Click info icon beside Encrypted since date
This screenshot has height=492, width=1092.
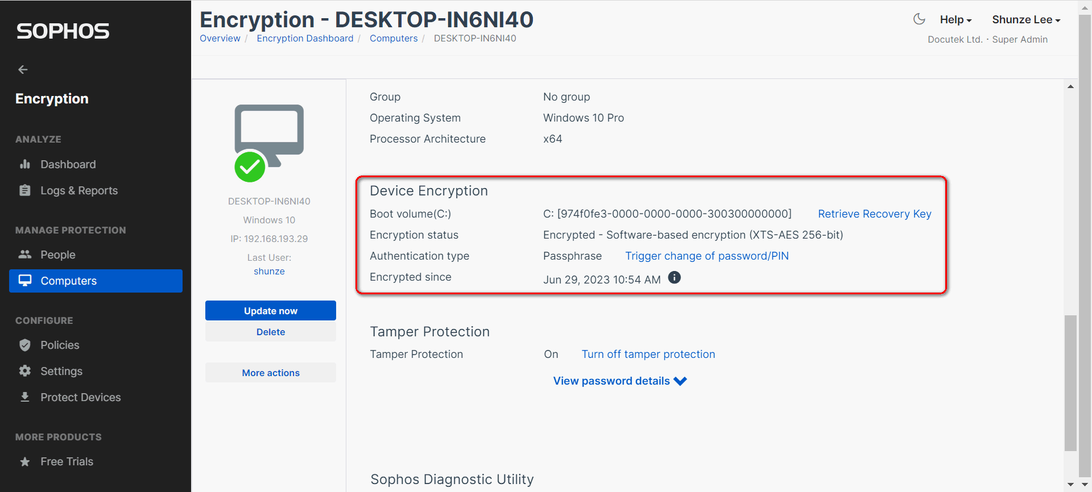tap(674, 277)
